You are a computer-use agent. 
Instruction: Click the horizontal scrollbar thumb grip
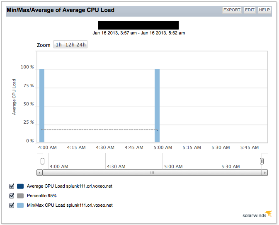click(x=152, y=173)
